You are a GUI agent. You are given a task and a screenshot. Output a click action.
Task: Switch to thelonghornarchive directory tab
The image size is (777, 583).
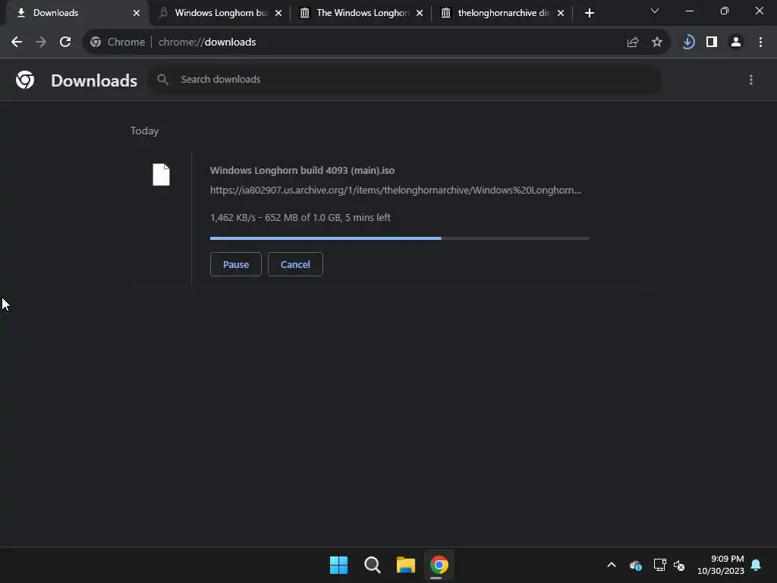click(503, 13)
